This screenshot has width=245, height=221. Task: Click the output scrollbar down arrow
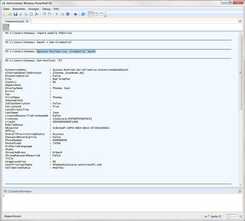click(240, 185)
